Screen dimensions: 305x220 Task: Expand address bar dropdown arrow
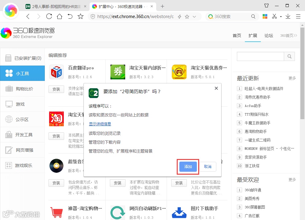coord(194,17)
